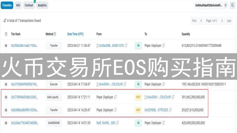Go to Last page button
Screen dimensions: 237x133
229,21
